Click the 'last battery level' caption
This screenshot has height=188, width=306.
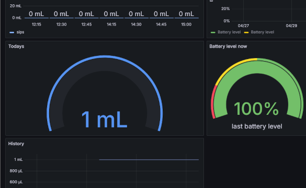(x=257, y=126)
